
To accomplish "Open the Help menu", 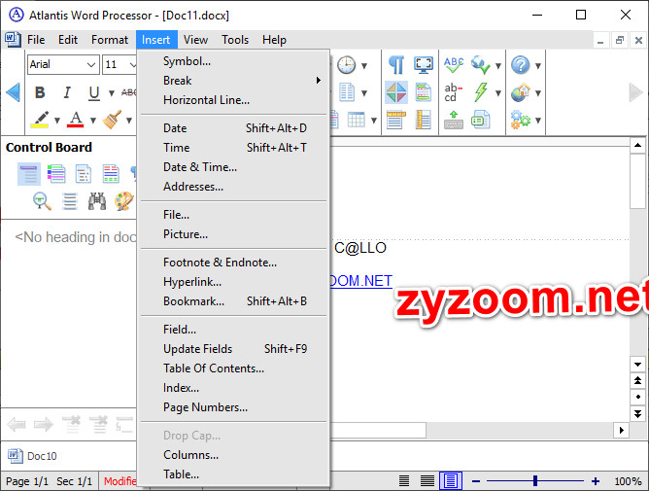I will [x=274, y=40].
